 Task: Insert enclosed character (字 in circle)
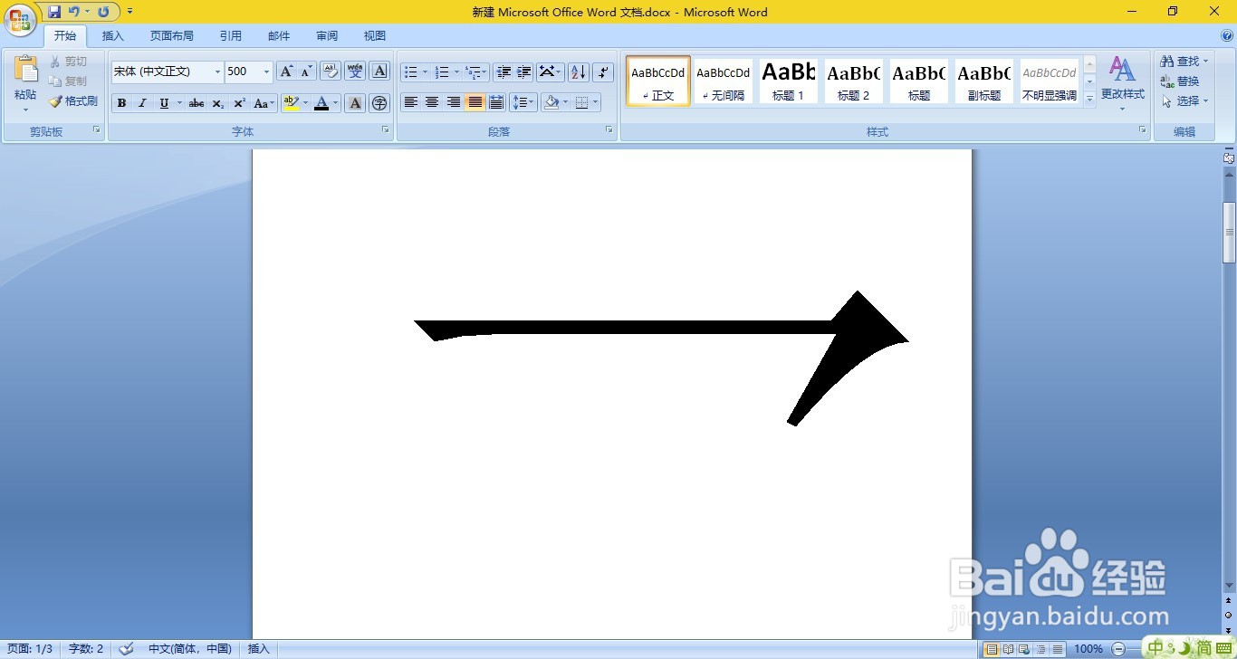(x=379, y=103)
